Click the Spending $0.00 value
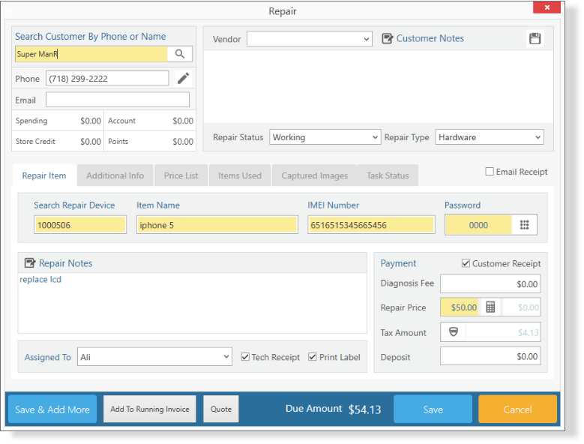Screen dimensions: 584x444 pos(91,121)
